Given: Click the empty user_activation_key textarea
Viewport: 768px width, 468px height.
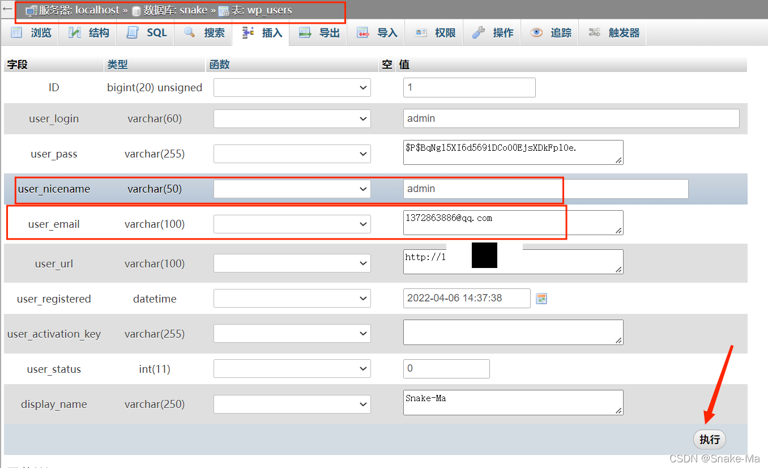Looking at the screenshot, I should tap(513, 332).
